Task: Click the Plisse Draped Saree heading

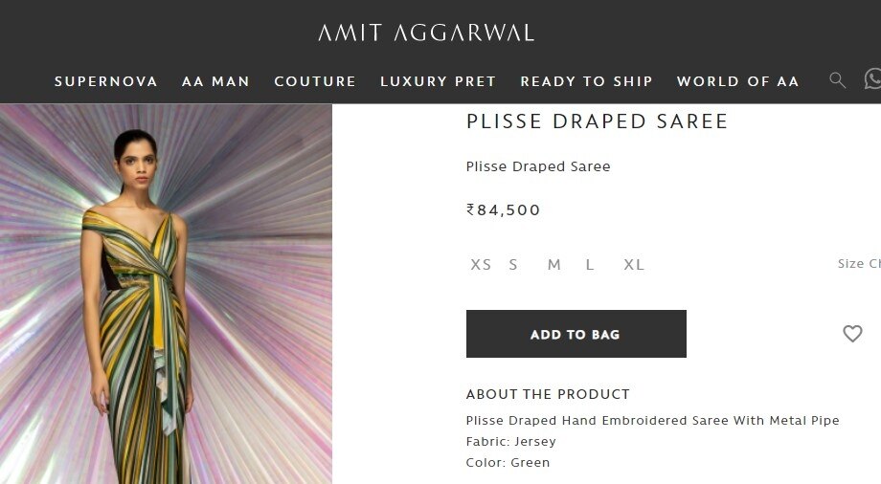Action: (597, 121)
